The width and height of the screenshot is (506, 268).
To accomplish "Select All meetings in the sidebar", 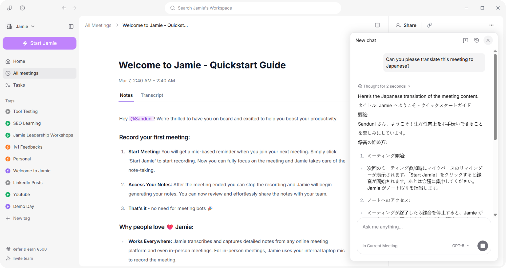I will (x=39, y=73).
